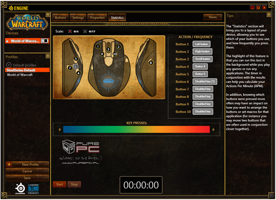Save the profile changes
This screenshot has width=276, height=200.
(27, 178)
